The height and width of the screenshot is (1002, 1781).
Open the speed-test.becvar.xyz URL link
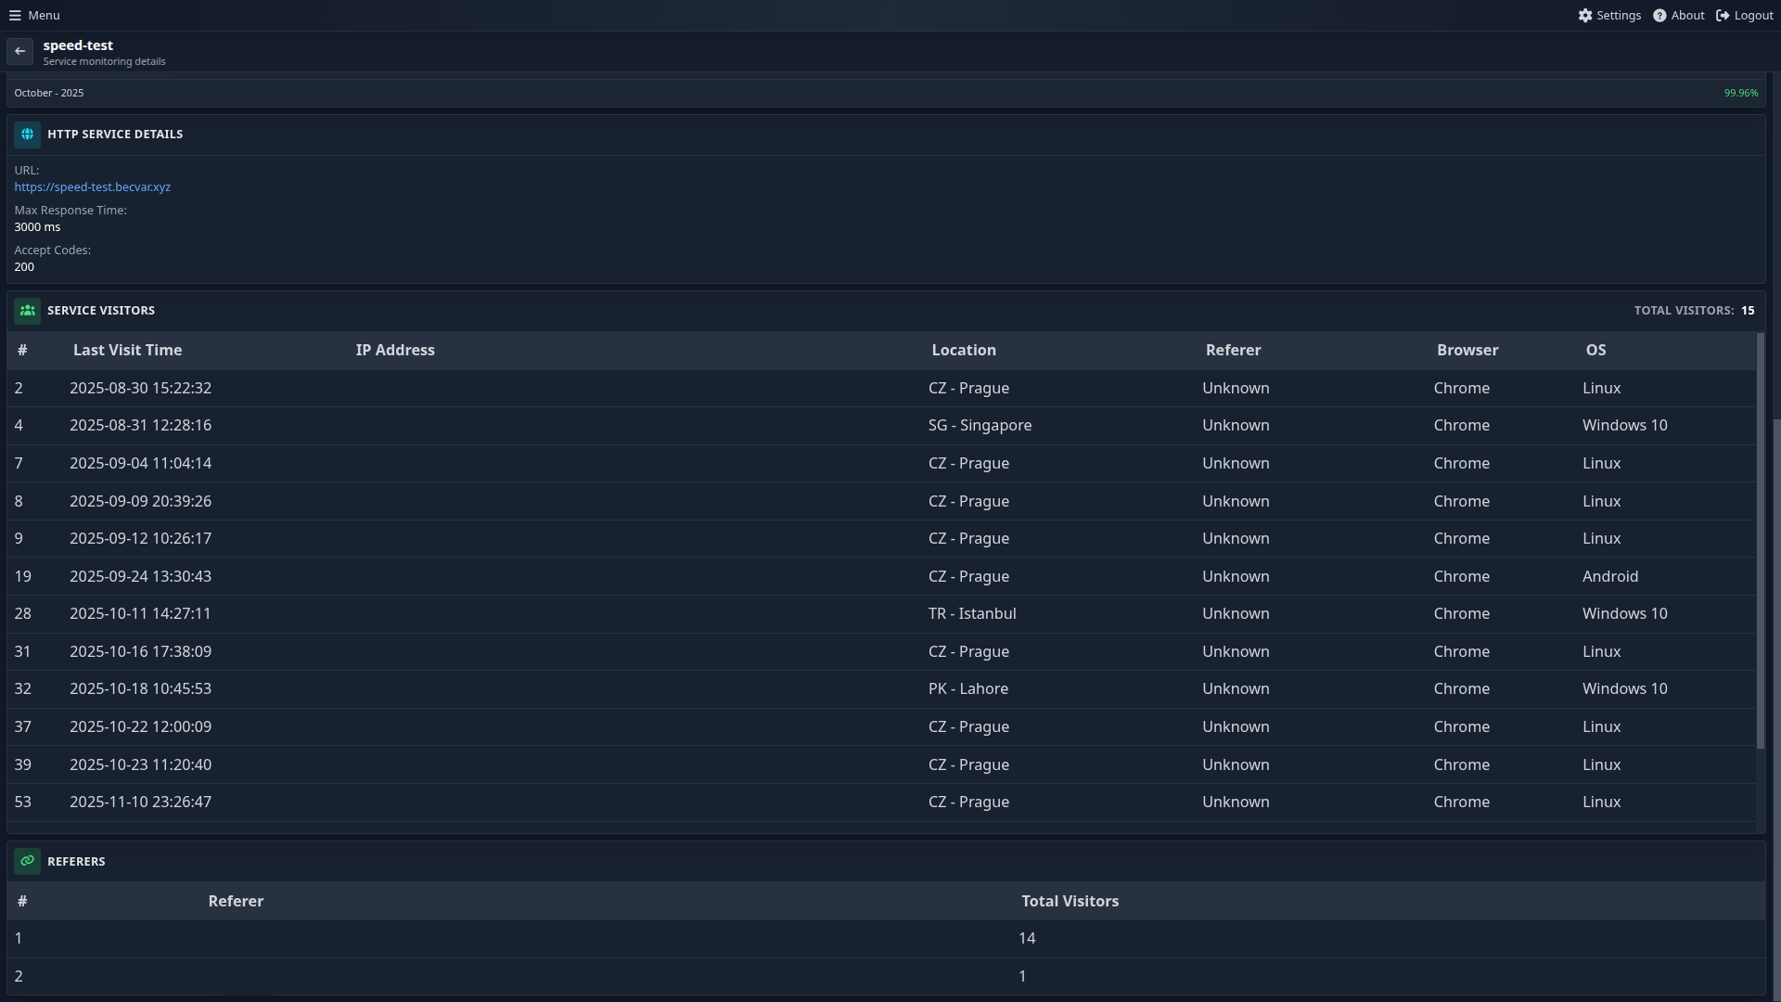point(92,186)
